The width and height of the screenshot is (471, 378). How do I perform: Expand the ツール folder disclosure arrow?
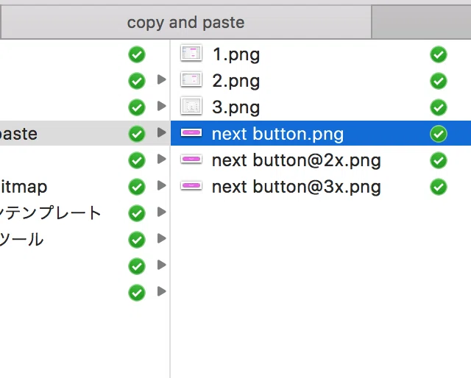click(162, 238)
